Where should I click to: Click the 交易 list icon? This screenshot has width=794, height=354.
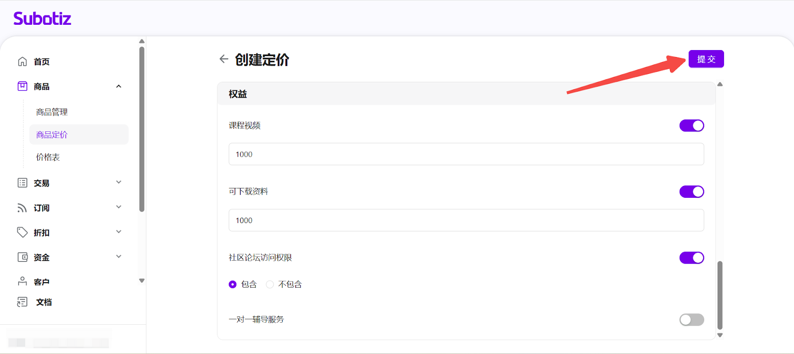click(x=22, y=183)
